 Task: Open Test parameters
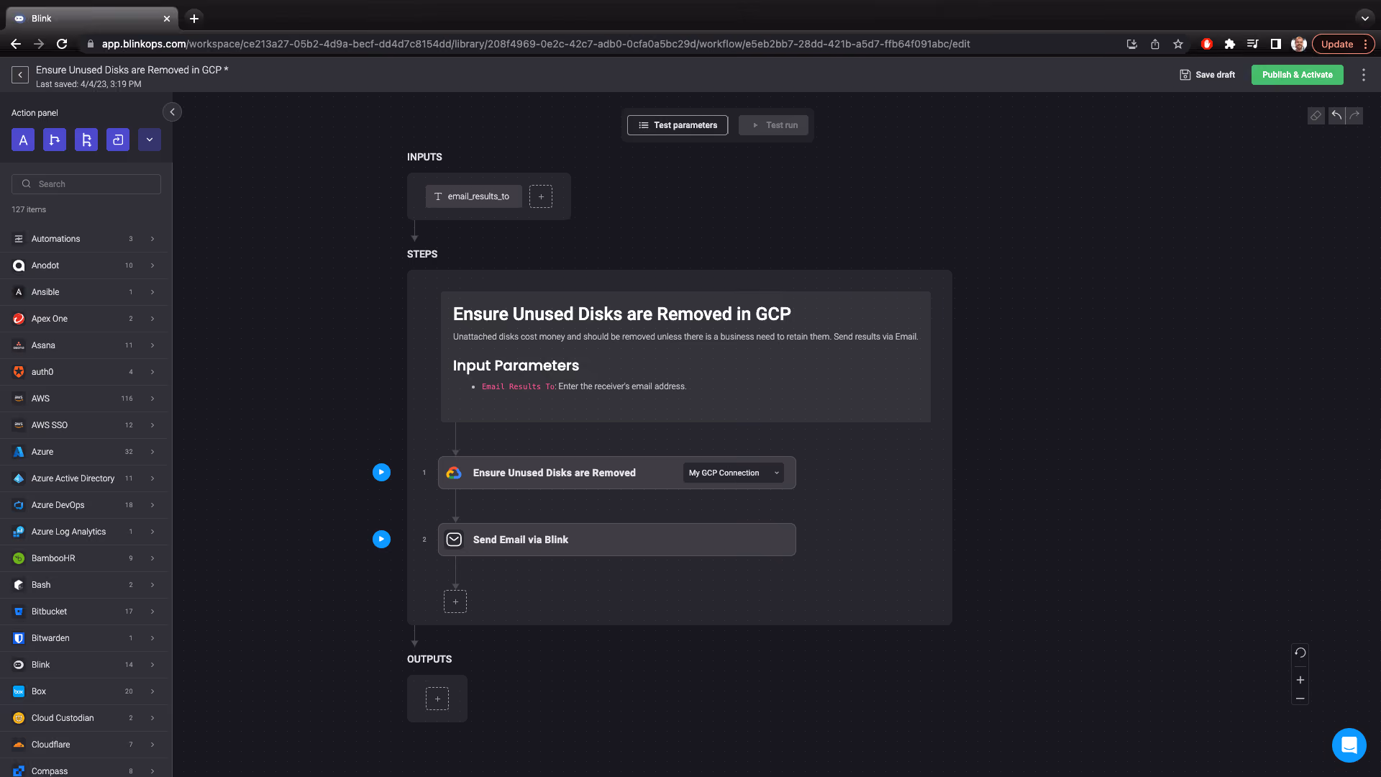(678, 125)
